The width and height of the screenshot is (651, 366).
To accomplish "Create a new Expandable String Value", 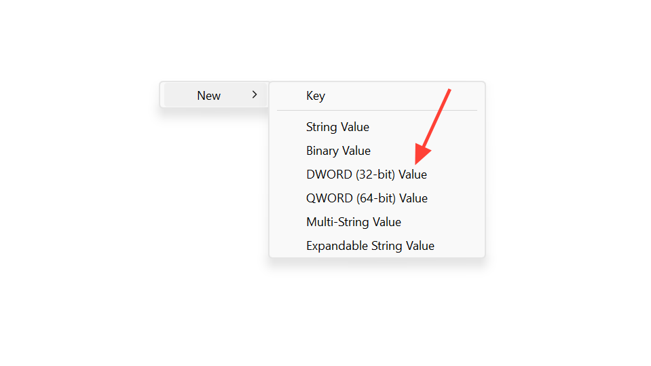I will [x=370, y=246].
